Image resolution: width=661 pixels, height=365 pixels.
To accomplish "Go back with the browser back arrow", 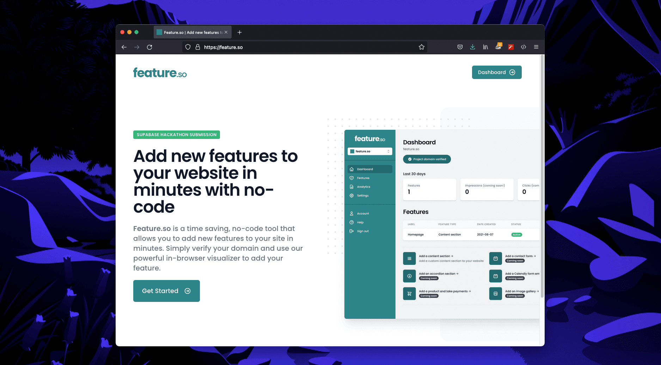I will click(124, 47).
